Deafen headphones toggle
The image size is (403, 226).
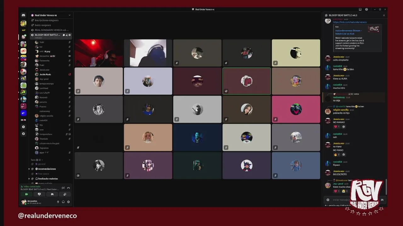coord(63,202)
